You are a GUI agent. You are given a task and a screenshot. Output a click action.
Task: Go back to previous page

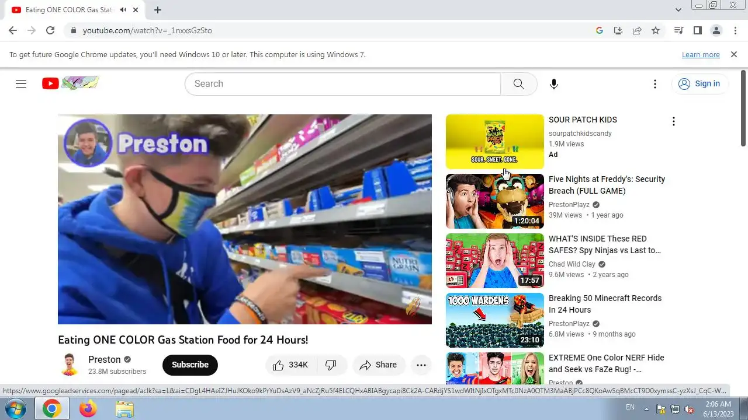pos(13,30)
